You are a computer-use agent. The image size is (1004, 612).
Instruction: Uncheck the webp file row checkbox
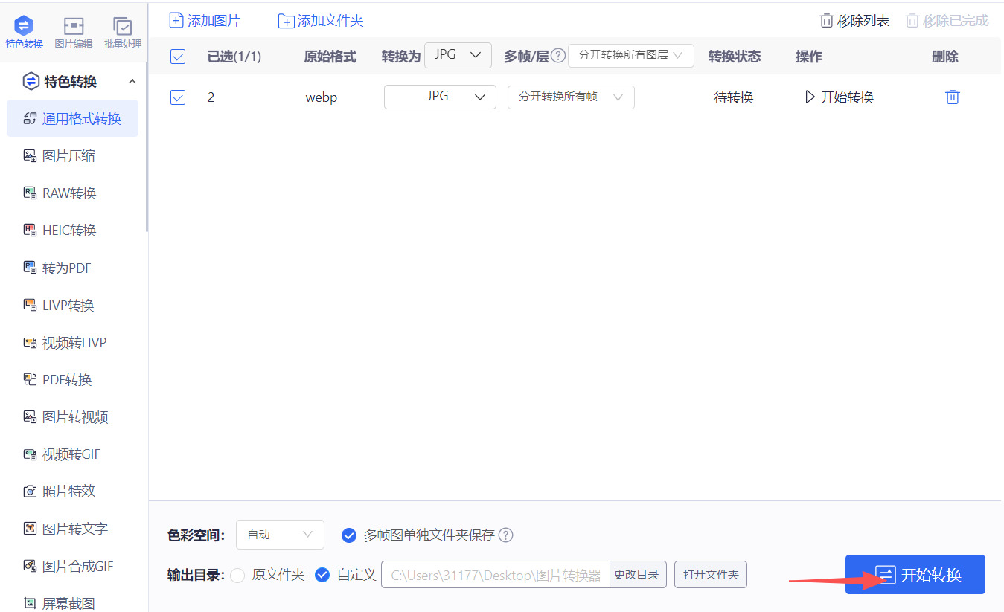pos(178,97)
